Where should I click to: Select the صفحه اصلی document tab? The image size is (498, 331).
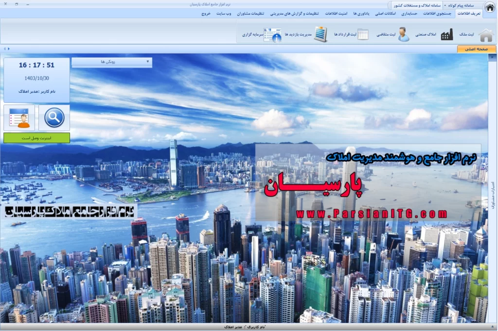(477, 49)
